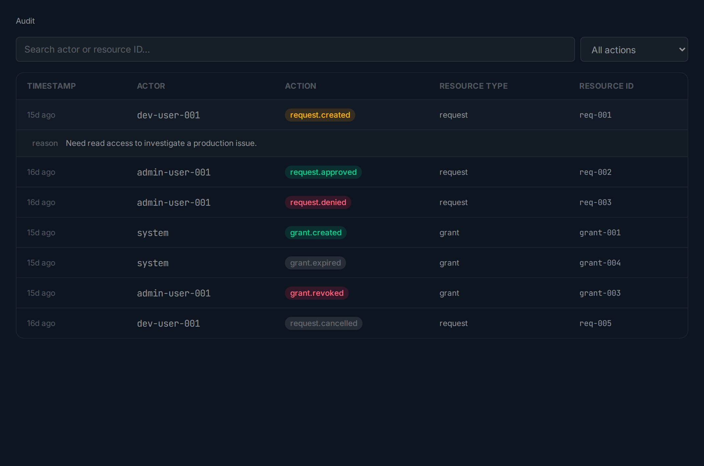Click resource type request in req-002 row
The image size is (704, 466).
(453, 172)
